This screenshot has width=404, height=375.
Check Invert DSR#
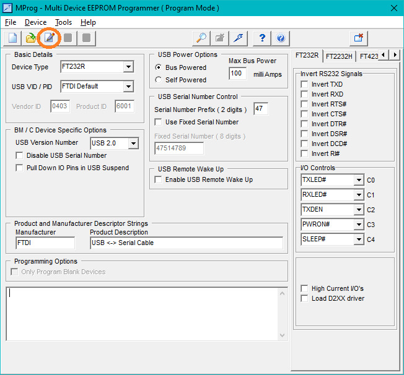tap(304, 134)
